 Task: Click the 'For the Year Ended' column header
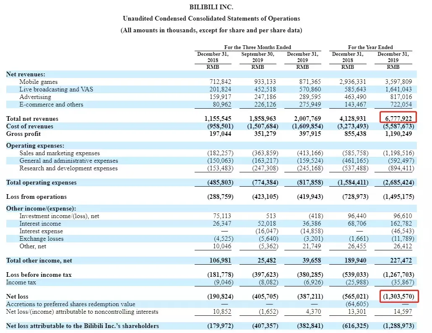370,47
